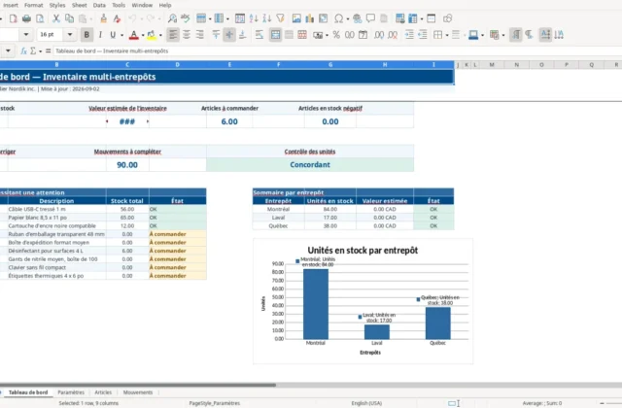
Task: Apply AutoFilter funnel icon
Action: click(281, 18)
